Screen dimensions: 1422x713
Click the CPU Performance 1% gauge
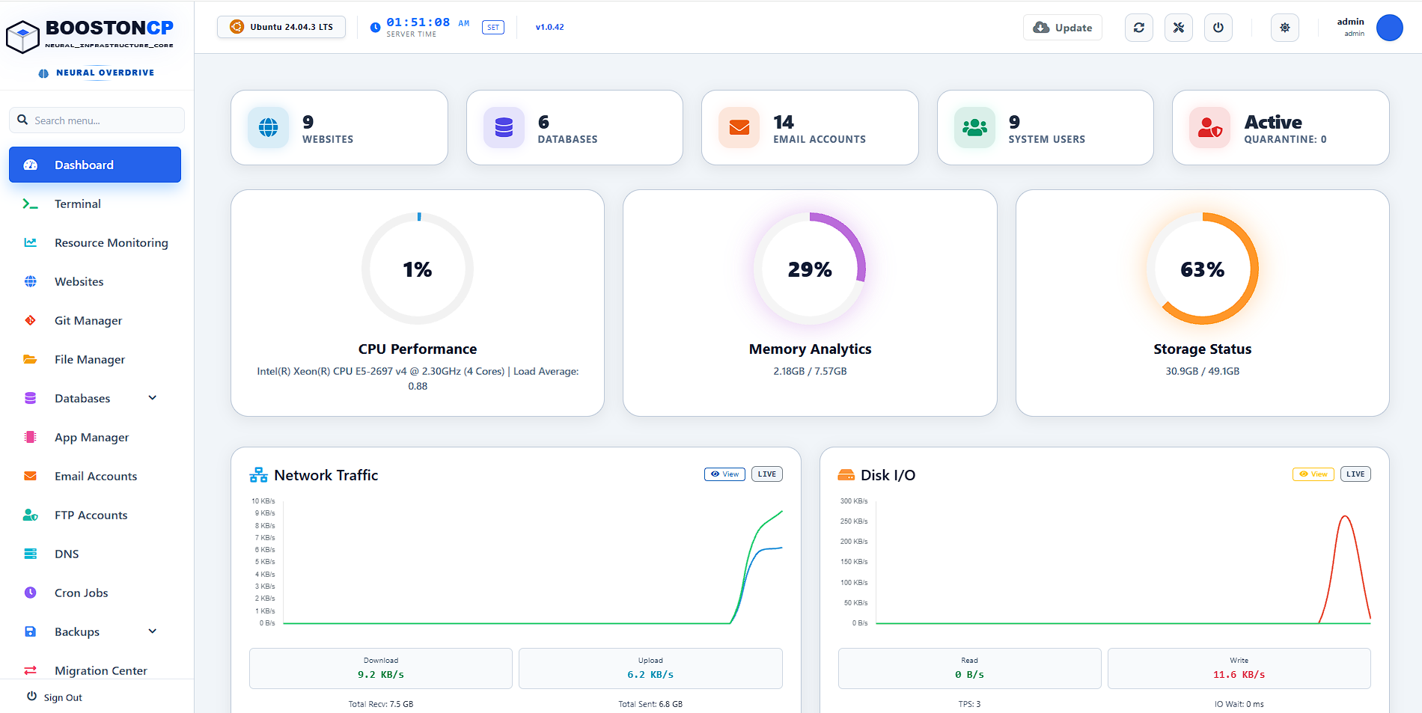pyautogui.click(x=418, y=269)
